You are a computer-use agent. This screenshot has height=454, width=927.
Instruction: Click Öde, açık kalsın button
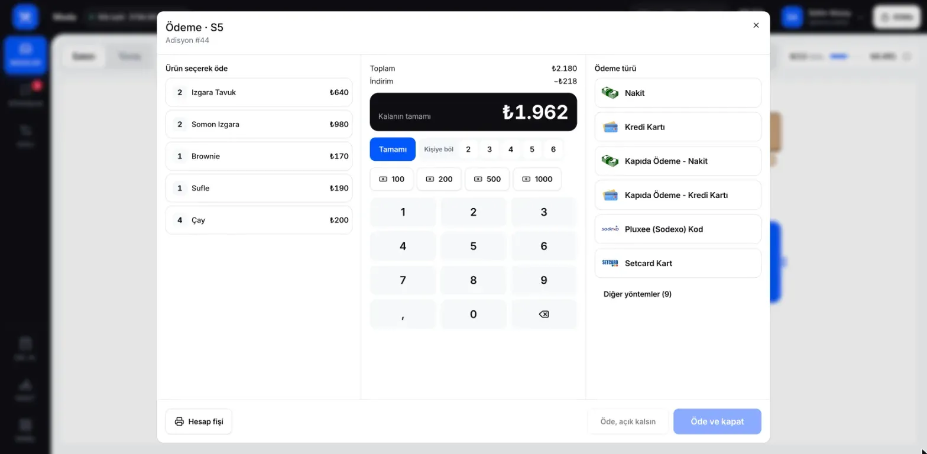(628, 421)
